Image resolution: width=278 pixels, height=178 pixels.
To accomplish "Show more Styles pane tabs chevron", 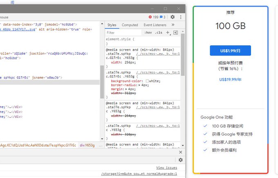I will click(x=173, y=25).
